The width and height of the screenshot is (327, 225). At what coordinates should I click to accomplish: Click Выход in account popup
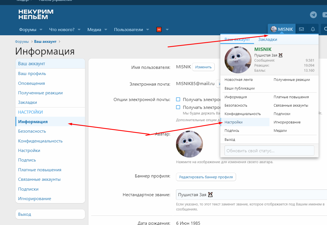(230, 140)
